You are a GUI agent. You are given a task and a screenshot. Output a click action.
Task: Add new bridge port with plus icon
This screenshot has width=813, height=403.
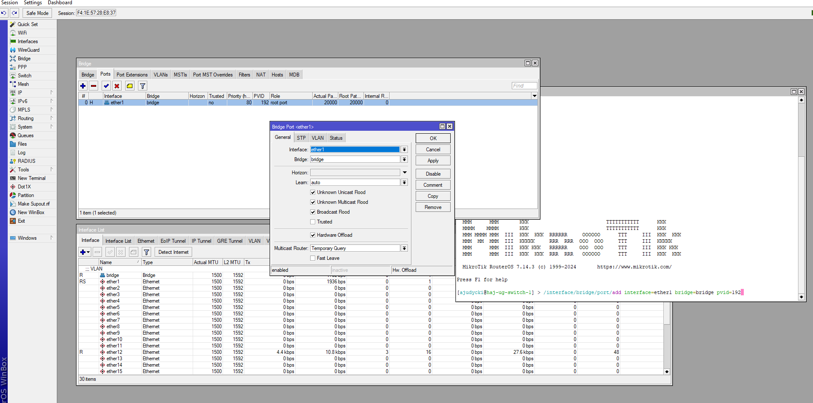83,86
